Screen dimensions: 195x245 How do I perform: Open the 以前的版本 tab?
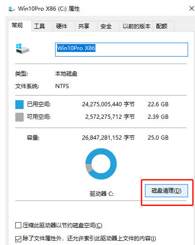(136, 26)
